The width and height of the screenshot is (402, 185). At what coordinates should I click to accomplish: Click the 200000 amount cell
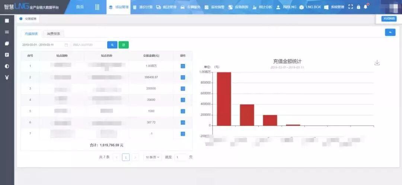[151, 88]
